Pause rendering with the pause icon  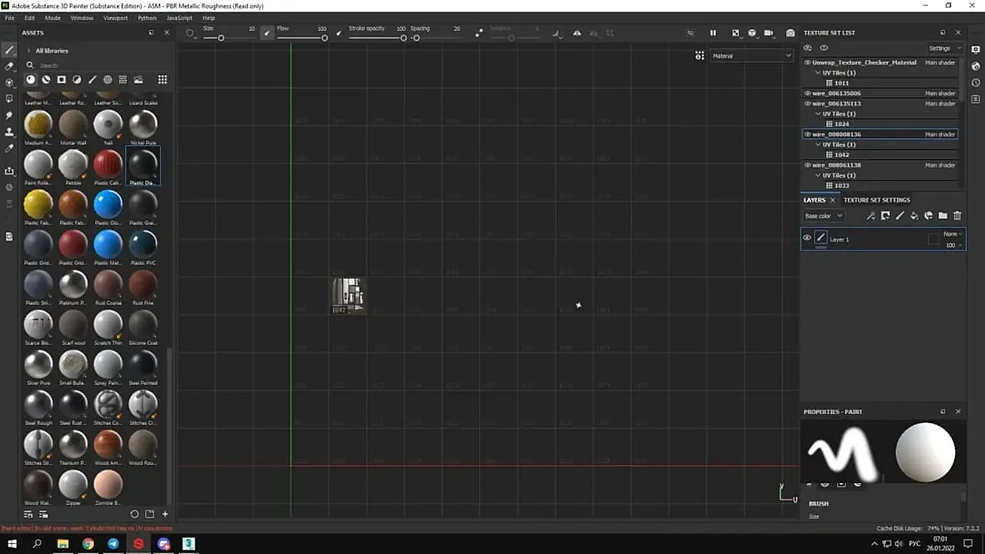pyautogui.click(x=713, y=33)
